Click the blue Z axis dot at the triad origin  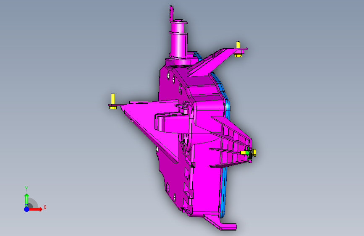pyautogui.click(x=26, y=209)
